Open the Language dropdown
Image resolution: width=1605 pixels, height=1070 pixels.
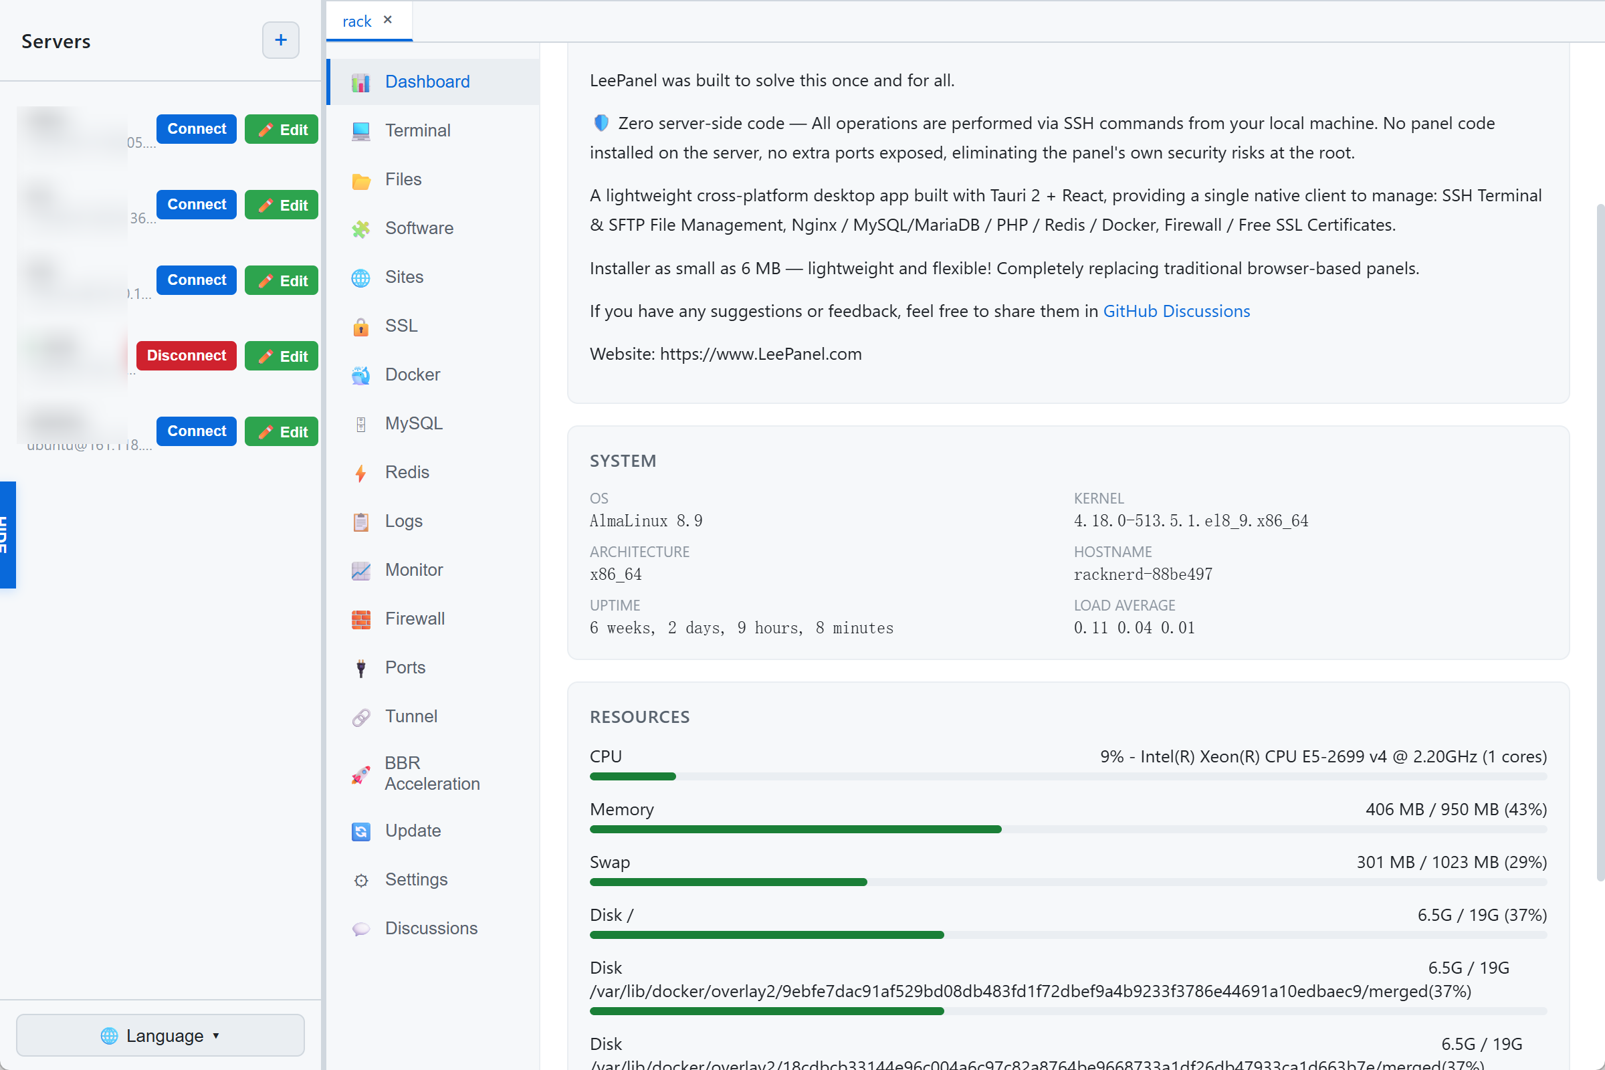point(160,1035)
